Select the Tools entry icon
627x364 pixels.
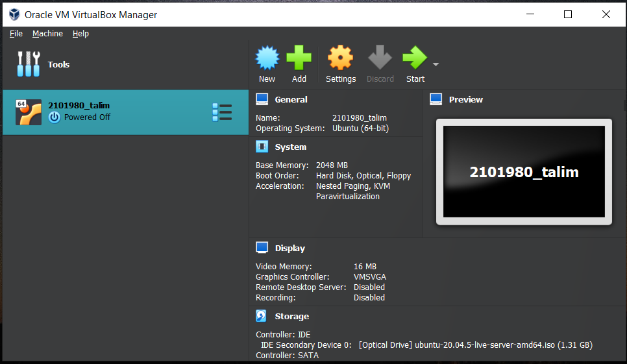click(x=29, y=64)
